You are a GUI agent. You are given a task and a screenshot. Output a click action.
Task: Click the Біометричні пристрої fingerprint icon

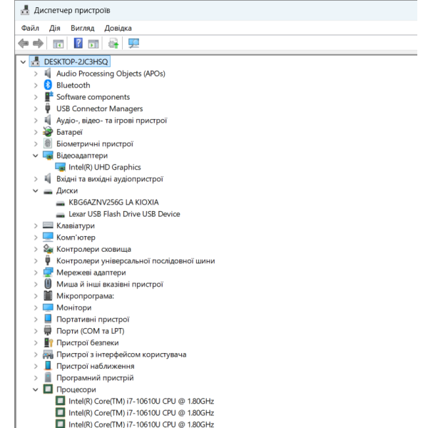(48, 143)
